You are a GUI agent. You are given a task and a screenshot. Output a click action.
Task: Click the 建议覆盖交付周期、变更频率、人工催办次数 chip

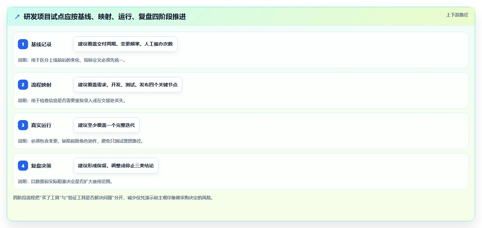click(125, 44)
